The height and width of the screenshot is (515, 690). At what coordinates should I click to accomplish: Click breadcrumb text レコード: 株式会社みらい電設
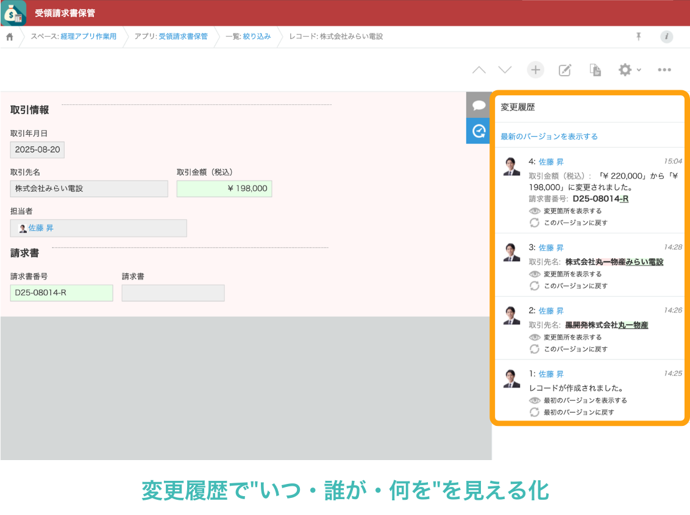tap(336, 37)
